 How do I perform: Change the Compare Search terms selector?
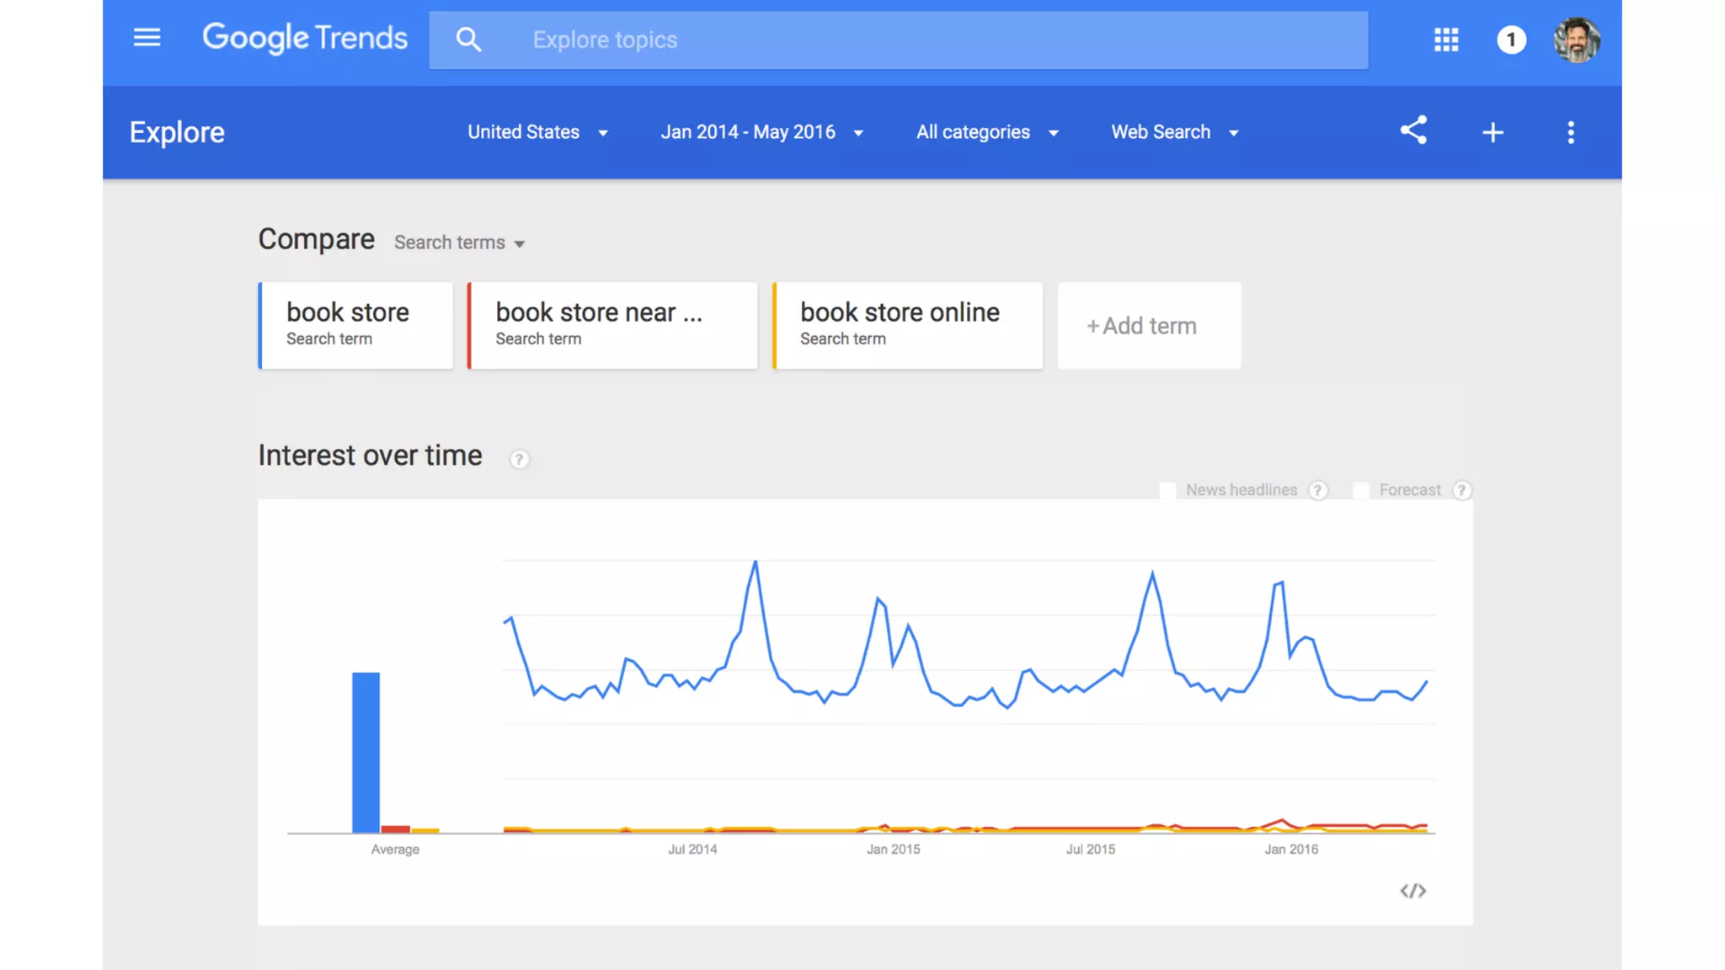459,242
